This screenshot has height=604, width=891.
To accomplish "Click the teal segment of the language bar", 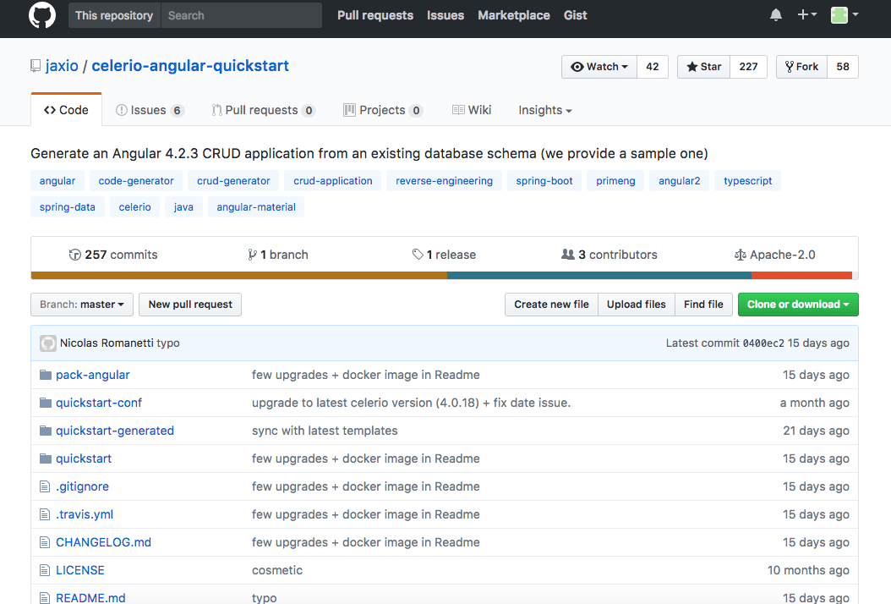I will [599, 275].
